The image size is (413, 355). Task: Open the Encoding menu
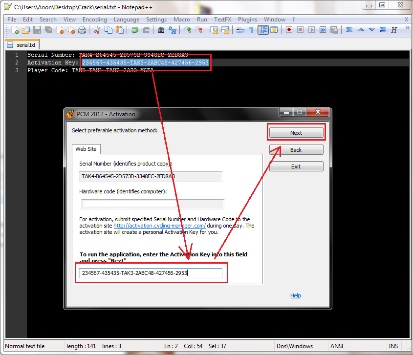95,20
